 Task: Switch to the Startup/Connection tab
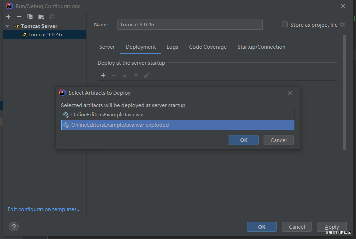point(261,47)
